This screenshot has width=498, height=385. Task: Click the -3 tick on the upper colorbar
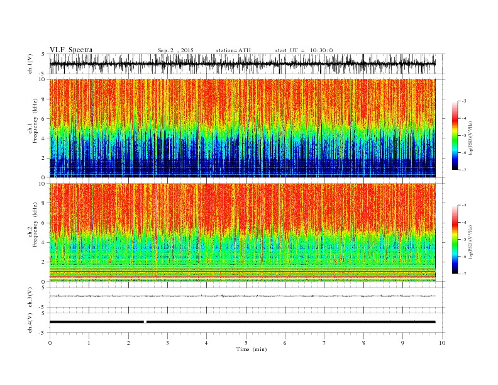[x=464, y=101]
